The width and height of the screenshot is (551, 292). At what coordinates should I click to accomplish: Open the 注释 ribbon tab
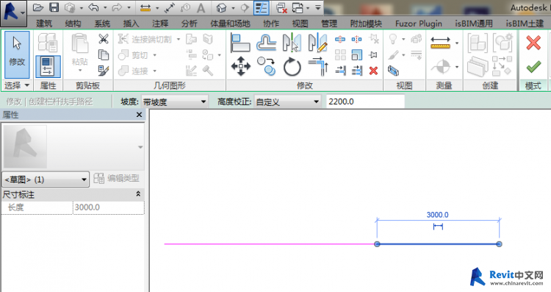[160, 24]
